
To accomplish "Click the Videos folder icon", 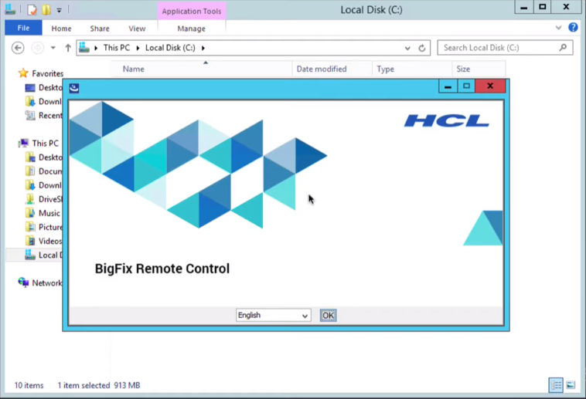I will pos(30,241).
